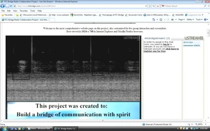
Task: Expand the address bar URL dropdown
Action: tap(146, 6)
